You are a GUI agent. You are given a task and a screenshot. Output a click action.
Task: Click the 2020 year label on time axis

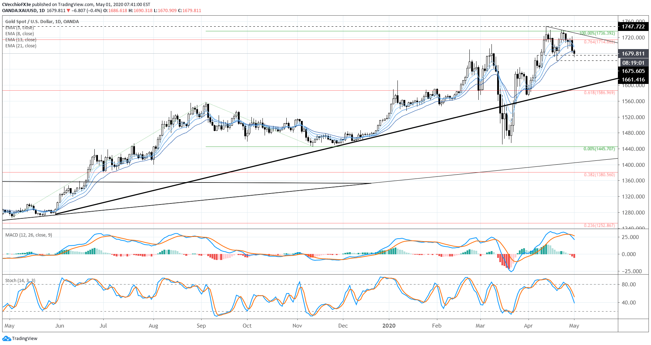pos(389,326)
